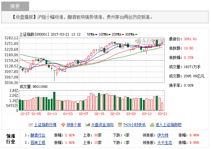
Task: Click the bar chart icon beside 大盘资金流向
Action: (x=88, y=125)
